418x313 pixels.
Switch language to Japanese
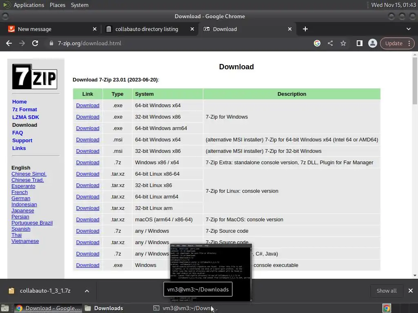tap(23, 211)
